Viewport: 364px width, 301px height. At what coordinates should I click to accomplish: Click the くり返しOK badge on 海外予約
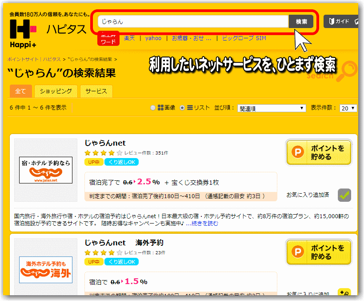point(122,262)
